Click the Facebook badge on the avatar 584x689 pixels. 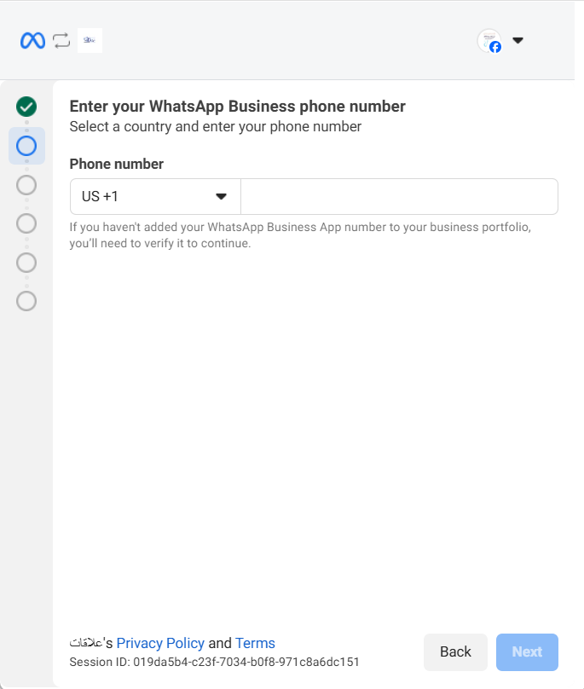[495, 48]
